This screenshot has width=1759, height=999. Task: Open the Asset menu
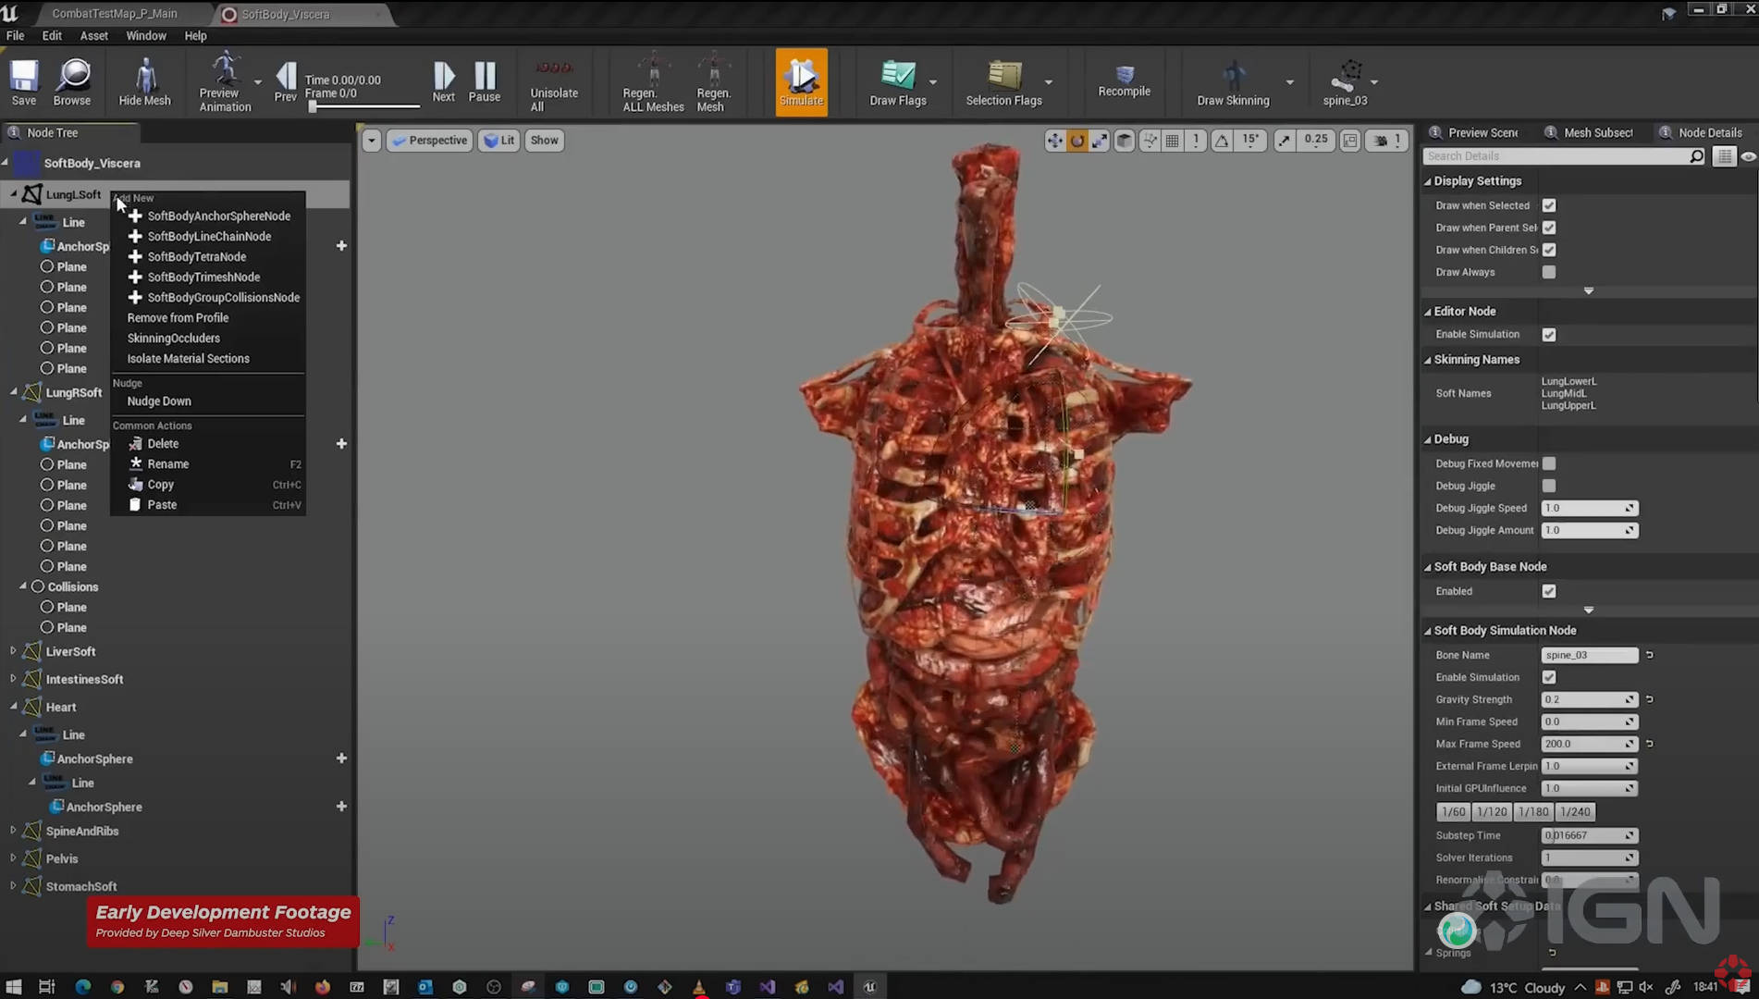[x=93, y=35]
